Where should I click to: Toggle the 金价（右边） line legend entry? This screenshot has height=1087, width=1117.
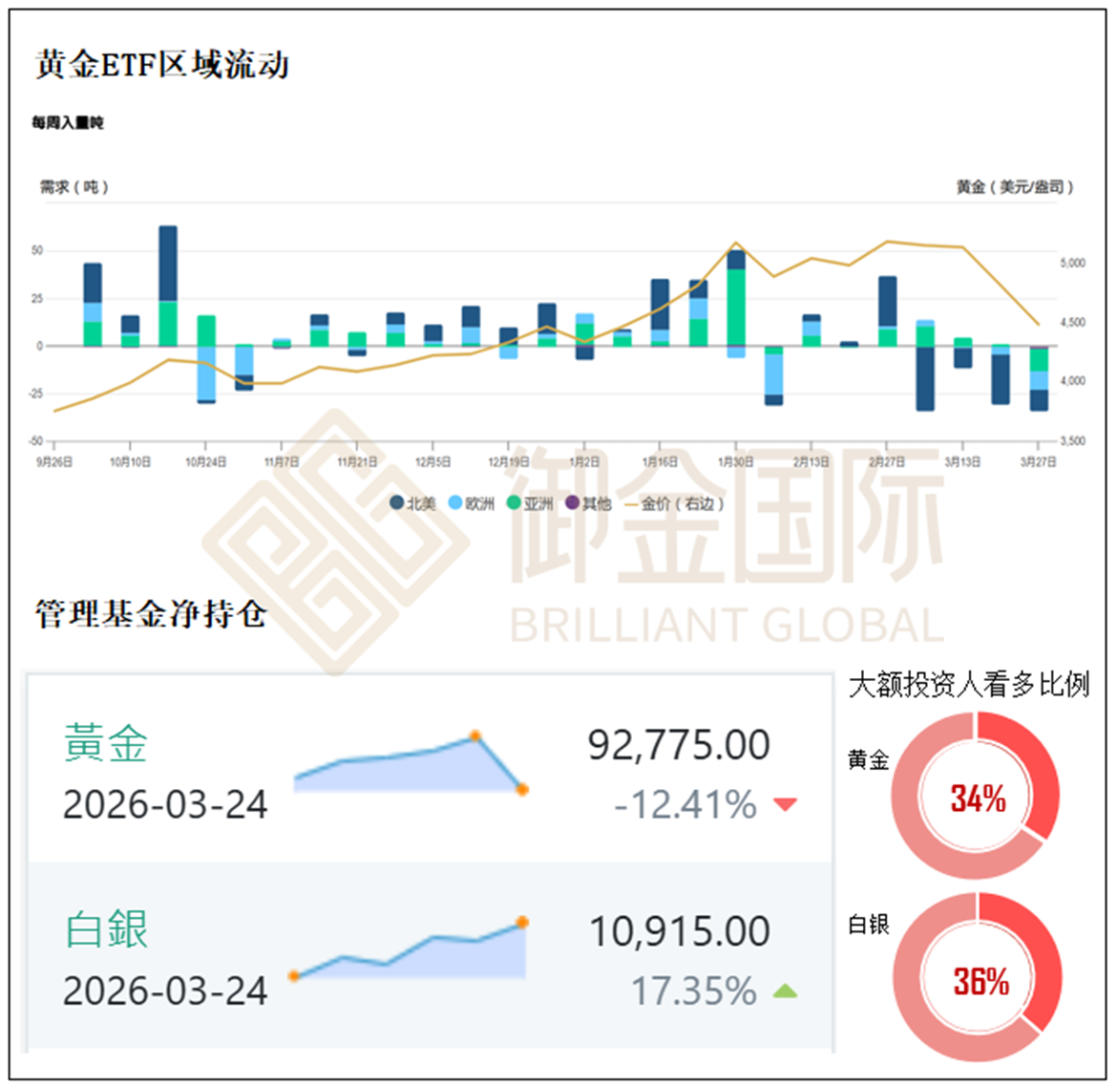click(682, 503)
